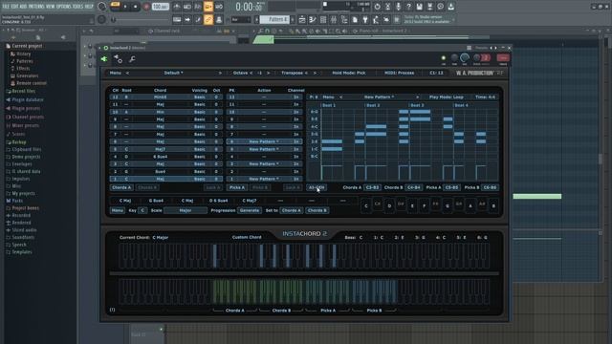This screenshot has height=344, width=612.
Task: Click the Octave right arrow stepper
Action: point(268,73)
